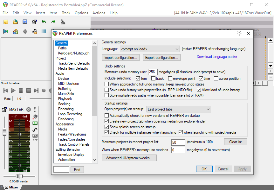Open the Language dropdown
274x190 pixels.
[x=150, y=49]
